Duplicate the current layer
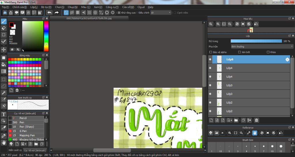The image size is (295, 157). (x=243, y=120)
